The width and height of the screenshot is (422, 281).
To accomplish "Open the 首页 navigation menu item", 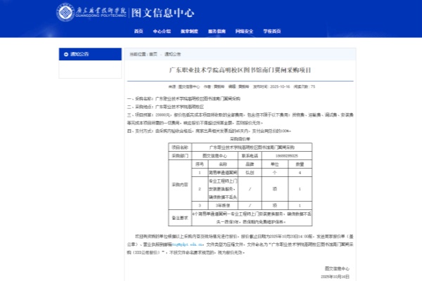I will (139, 31).
